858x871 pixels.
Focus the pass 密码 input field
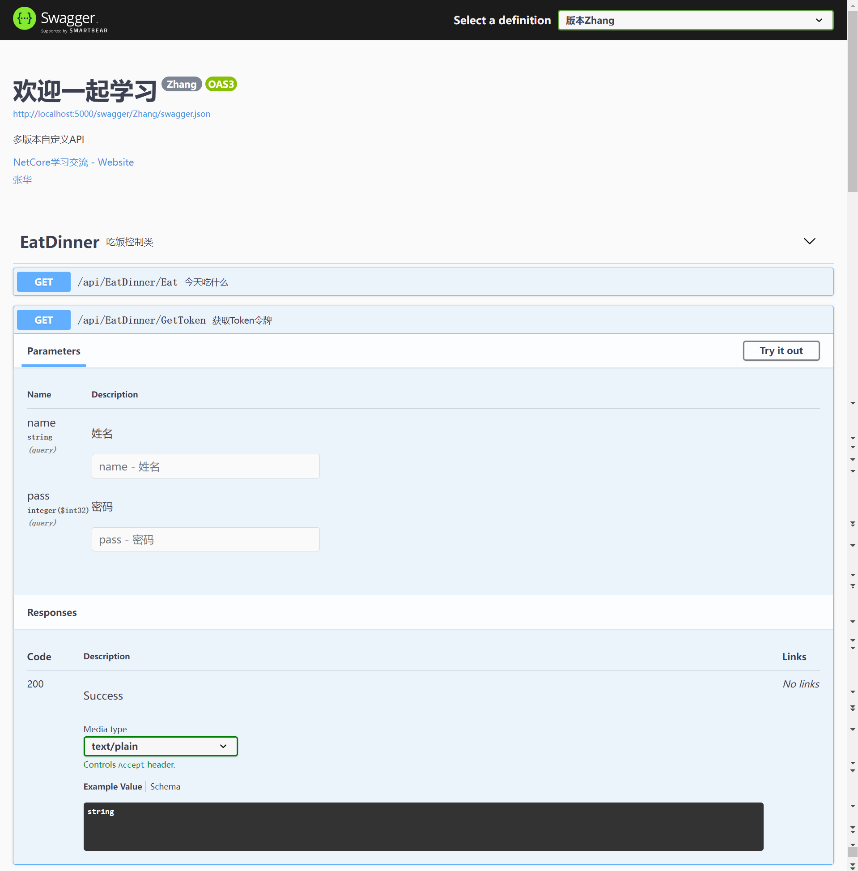pos(205,539)
